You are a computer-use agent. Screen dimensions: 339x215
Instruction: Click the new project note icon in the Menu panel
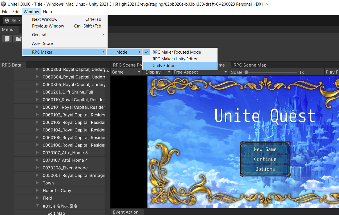click(7, 39)
